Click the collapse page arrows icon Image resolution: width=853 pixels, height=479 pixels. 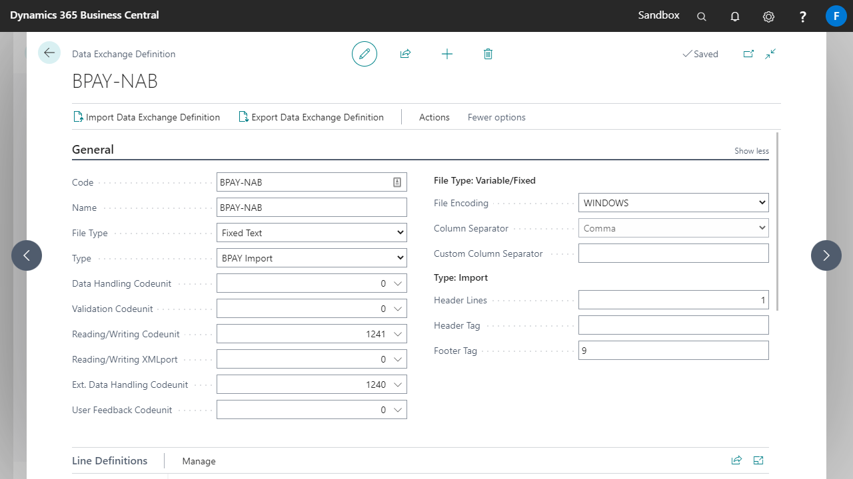tap(770, 54)
